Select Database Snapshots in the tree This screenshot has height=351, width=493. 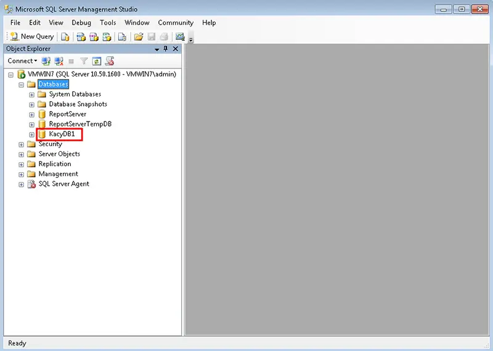coord(78,104)
